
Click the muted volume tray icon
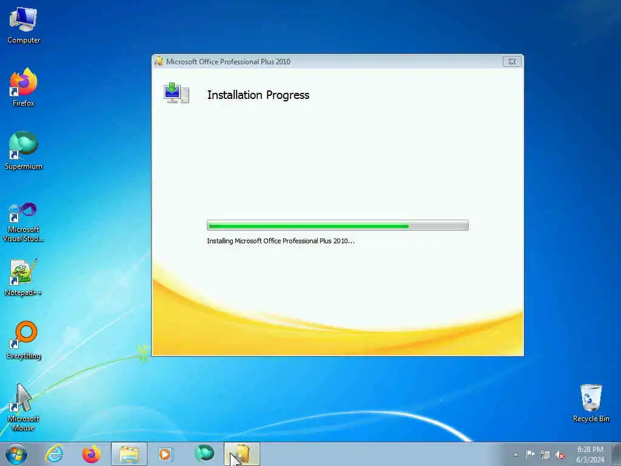(560, 455)
